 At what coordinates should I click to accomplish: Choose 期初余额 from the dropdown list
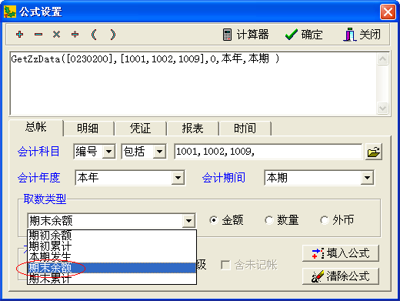[x=112, y=235]
